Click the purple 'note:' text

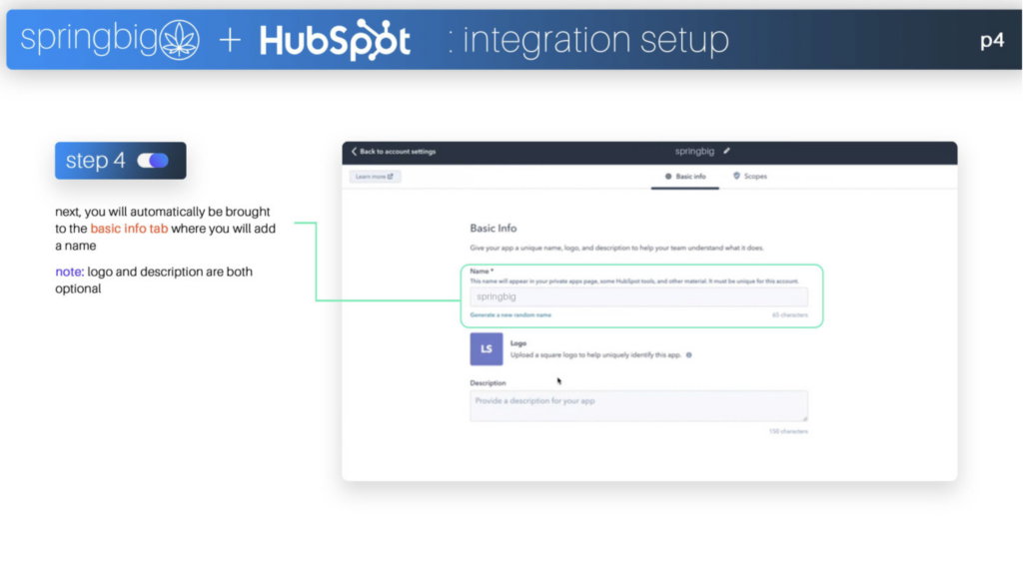[69, 272]
